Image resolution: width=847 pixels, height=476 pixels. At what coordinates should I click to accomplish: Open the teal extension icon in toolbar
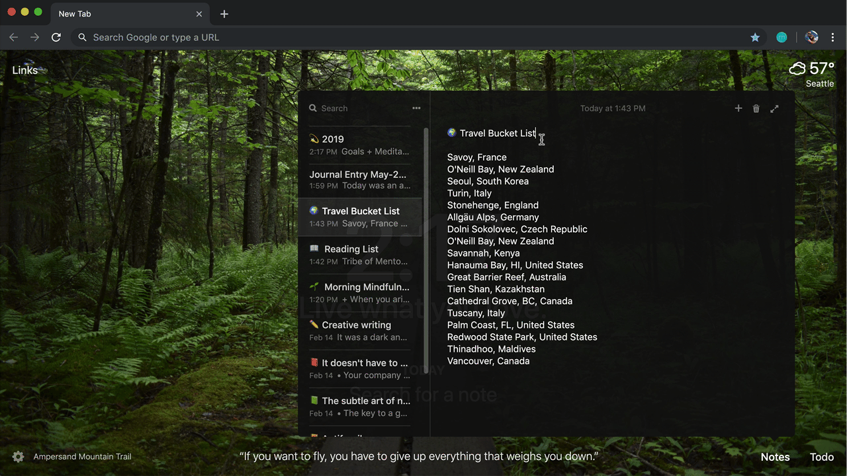click(x=781, y=38)
